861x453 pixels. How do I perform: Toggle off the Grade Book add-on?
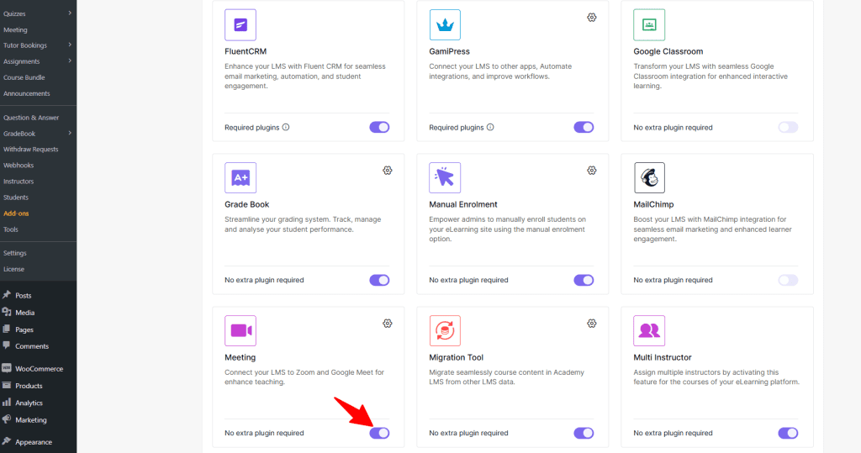pos(379,280)
